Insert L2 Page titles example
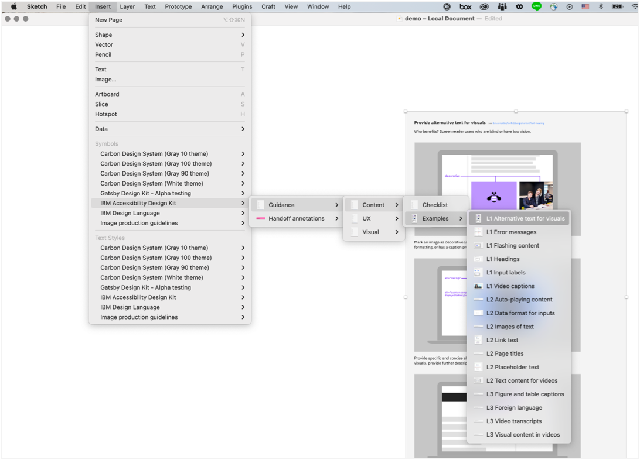640x460 pixels. (519, 353)
